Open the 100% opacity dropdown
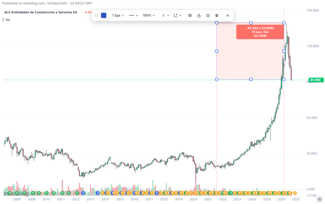Screen dimensions: 325x204 (x=149, y=15)
